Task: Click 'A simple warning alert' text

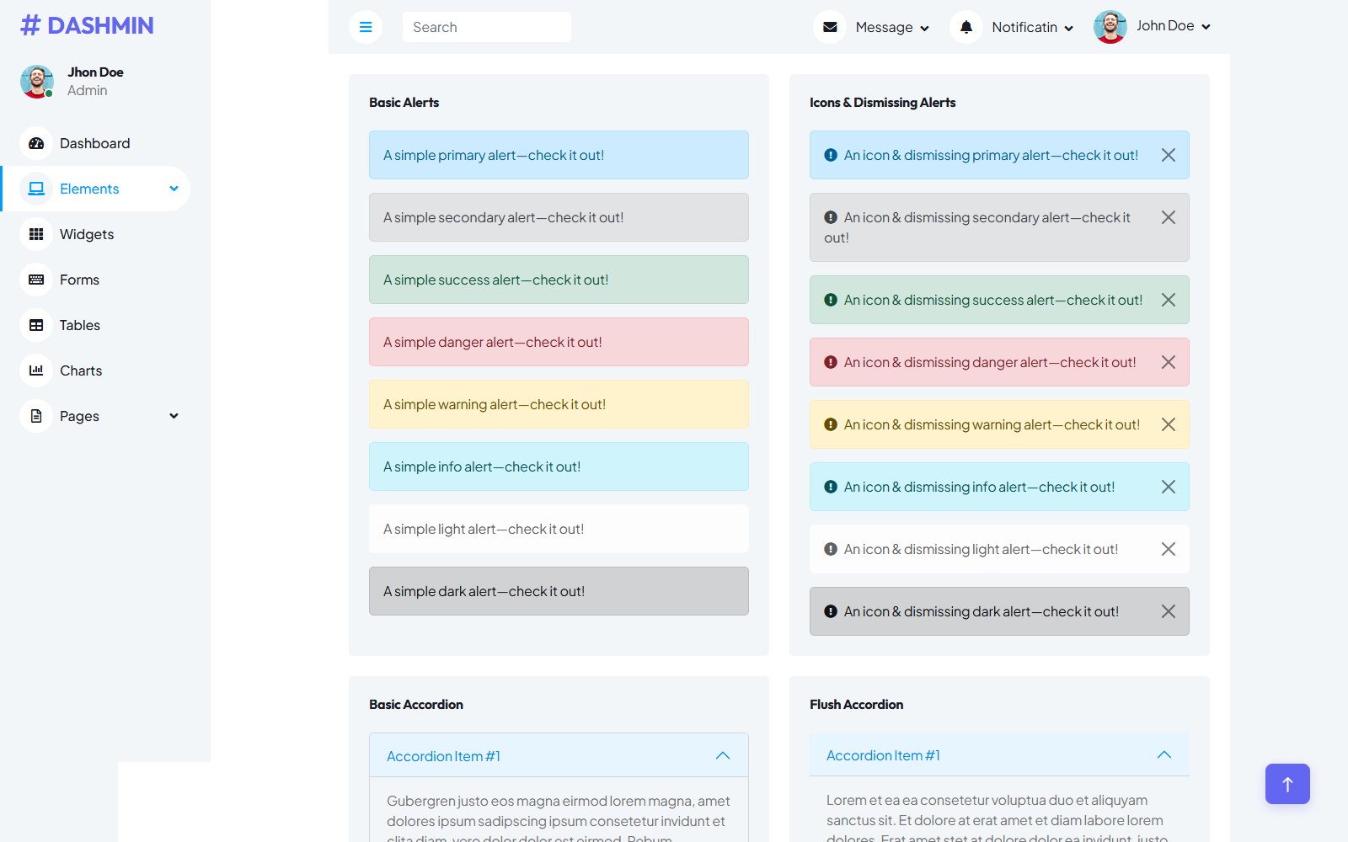Action: 495,404
